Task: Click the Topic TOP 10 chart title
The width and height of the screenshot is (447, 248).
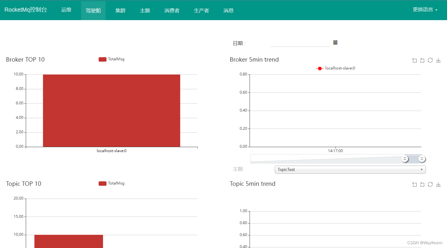Action: (x=24, y=184)
